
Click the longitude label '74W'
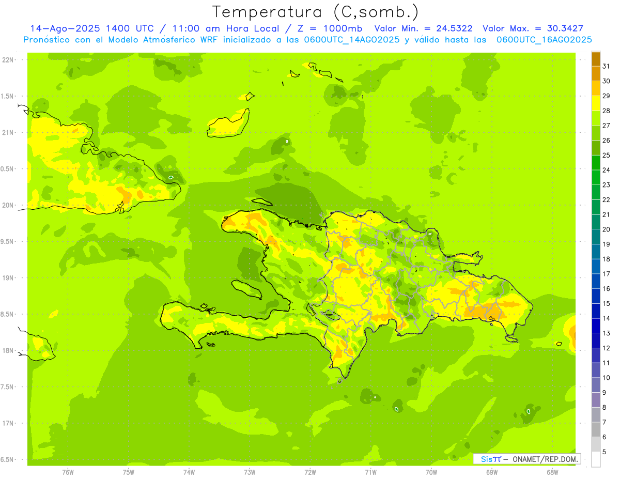[189, 472]
